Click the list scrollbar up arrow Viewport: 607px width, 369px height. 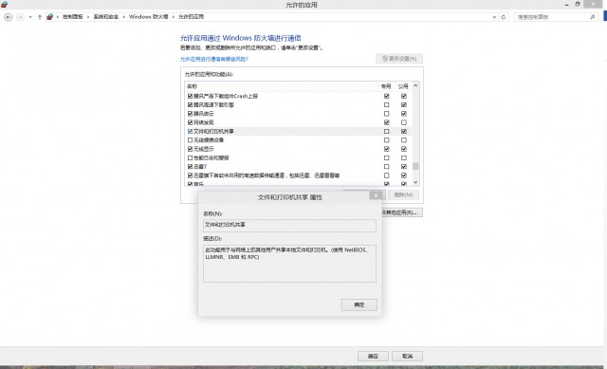click(415, 85)
